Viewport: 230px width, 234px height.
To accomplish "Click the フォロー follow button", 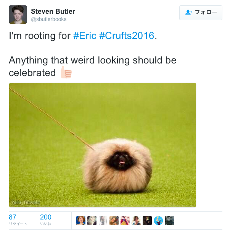I will (x=201, y=13).
